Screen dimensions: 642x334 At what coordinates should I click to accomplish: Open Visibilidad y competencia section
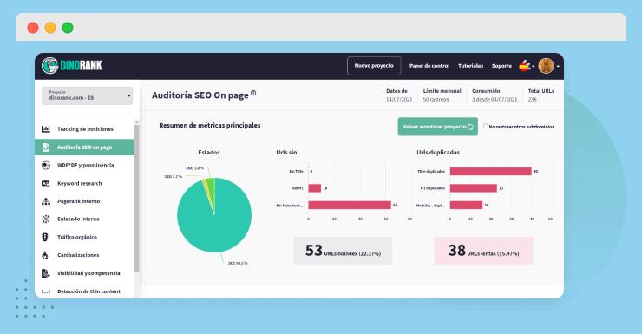(x=84, y=273)
